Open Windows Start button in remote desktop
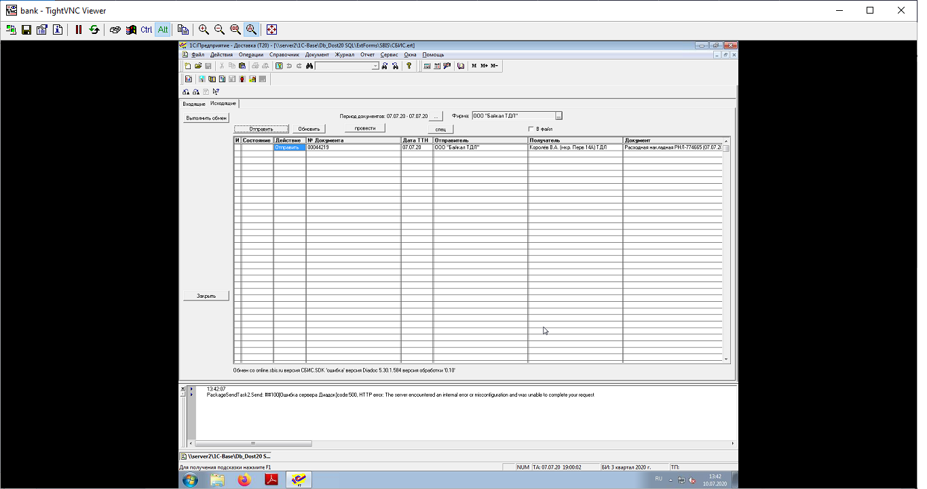This screenshot has width=927, height=489. [x=190, y=480]
